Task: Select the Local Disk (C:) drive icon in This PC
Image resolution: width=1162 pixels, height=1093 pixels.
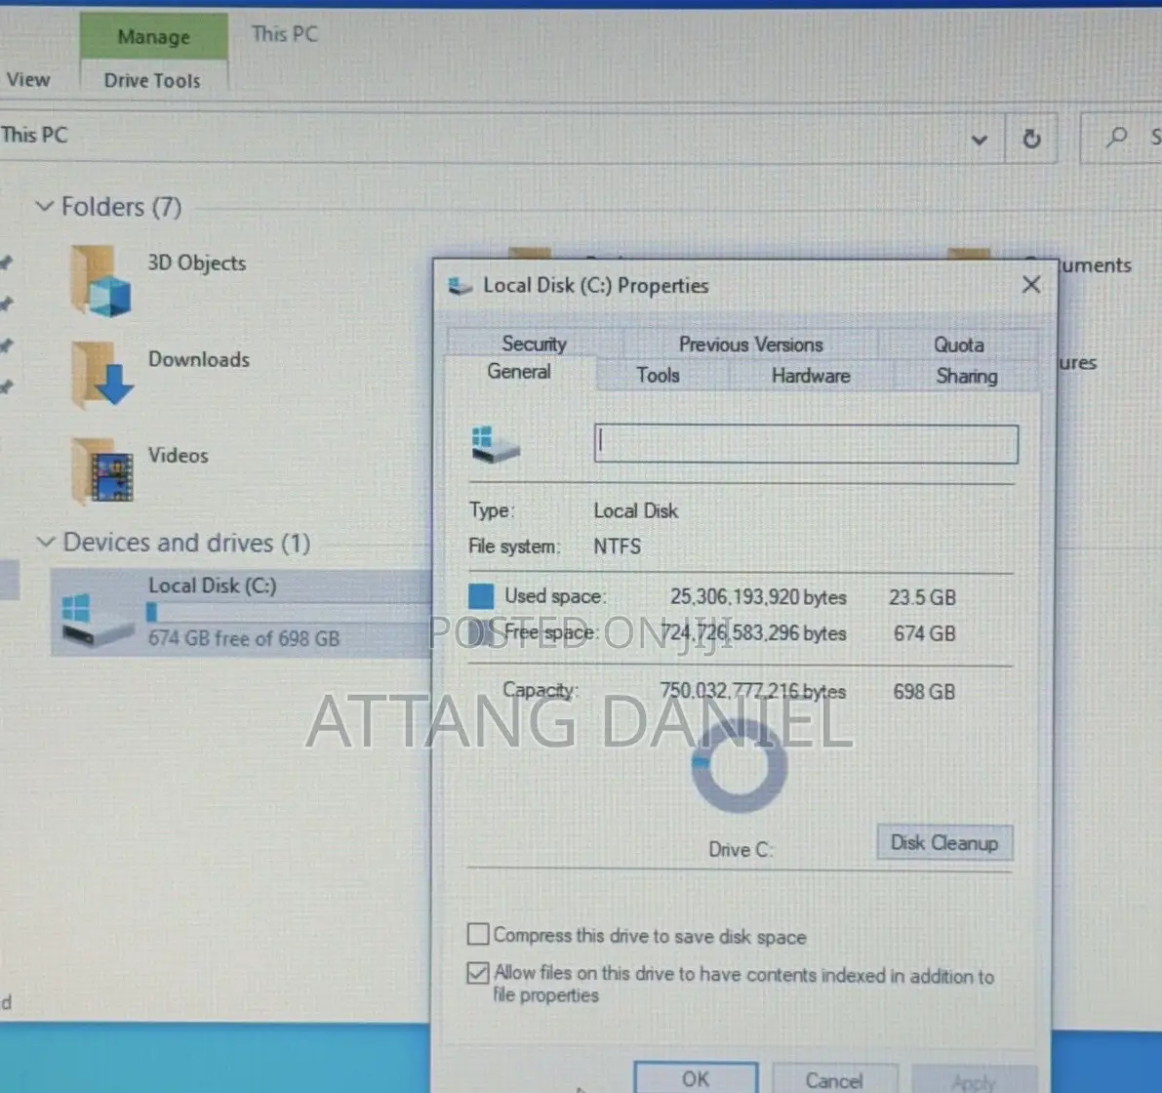Action: (x=97, y=620)
